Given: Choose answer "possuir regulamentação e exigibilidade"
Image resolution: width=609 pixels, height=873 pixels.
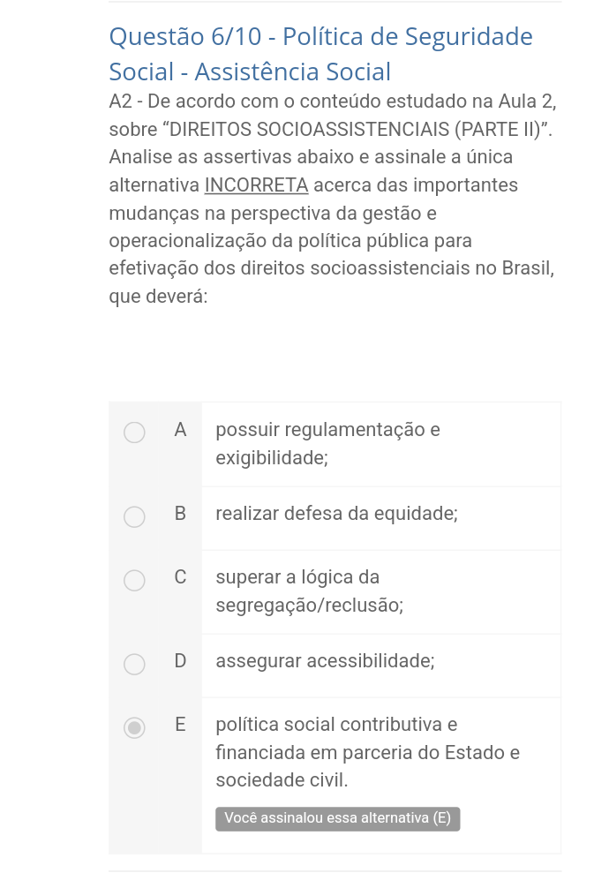Looking at the screenshot, I should (x=327, y=444).
